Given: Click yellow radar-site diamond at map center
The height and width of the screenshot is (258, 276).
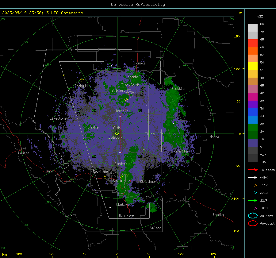Looking at the screenshot, I should (x=117, y=134).
